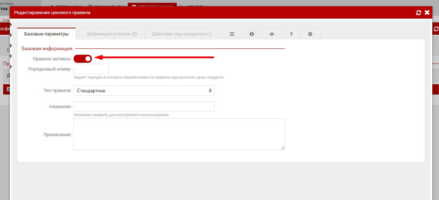Screen dimensions: 439x200
Task: Focus the "Название" text field
Action: (x=144, y=106)
